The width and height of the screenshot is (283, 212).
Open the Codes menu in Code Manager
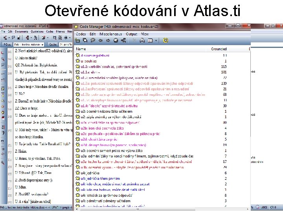(81, 34)
